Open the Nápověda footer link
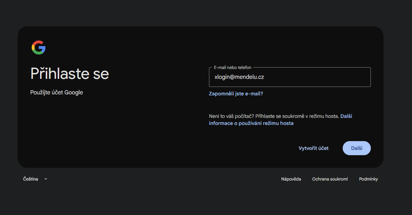Viewport: 412px width, 215px height. [x=291, y=179]
